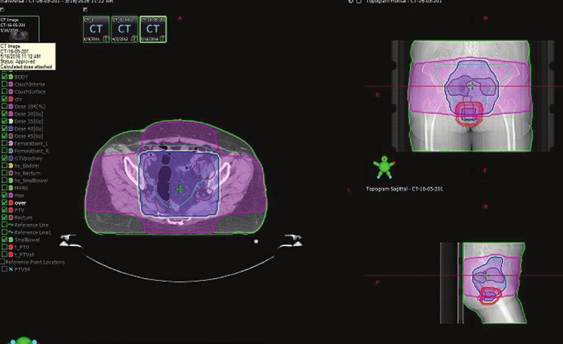
Task: Click the small icon above the CT Image card
Action: click(2, 10)
